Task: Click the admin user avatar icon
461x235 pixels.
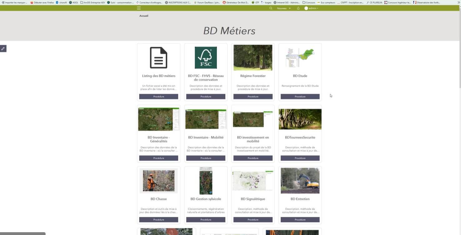Action: click(306, 8)
